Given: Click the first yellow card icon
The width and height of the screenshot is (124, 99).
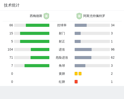Looking at the screenshot, I should 76,73.
